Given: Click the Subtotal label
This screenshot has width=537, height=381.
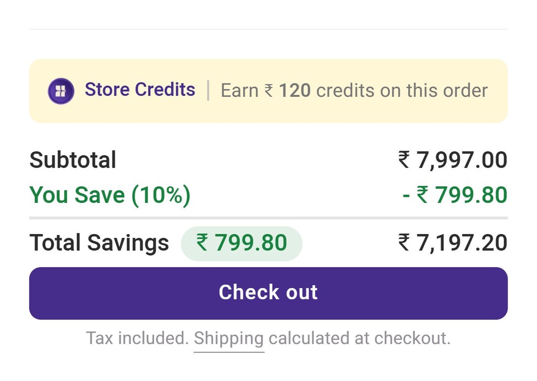Looking at the screenshot, I should click(x=73, y=160).
